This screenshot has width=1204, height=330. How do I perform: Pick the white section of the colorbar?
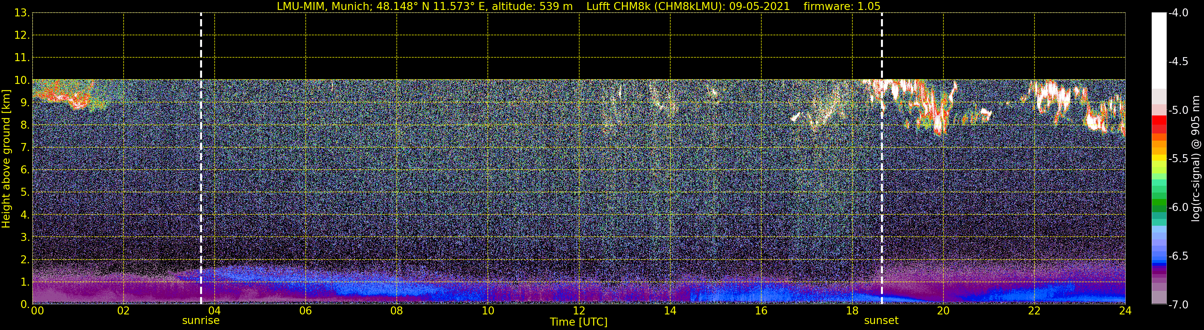pos(1159,50)
